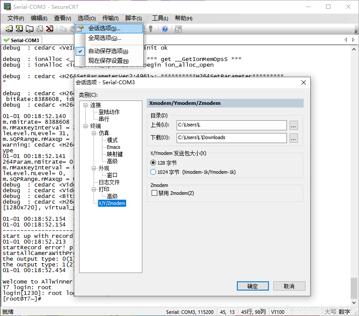Select 高级 under 打印
Viewport: 359px width, 316px height.
[112, 196]
